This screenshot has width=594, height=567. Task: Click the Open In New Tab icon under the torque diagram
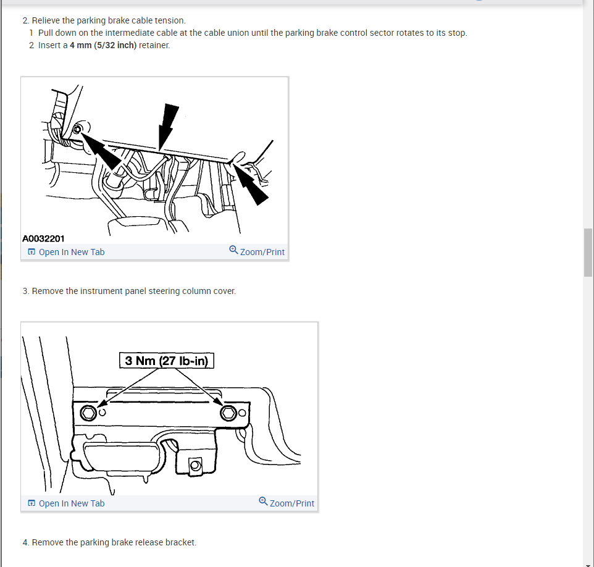coord(32,503)
